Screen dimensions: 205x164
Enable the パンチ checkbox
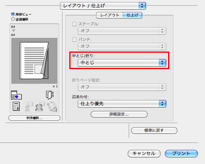(x=74, y=40)
